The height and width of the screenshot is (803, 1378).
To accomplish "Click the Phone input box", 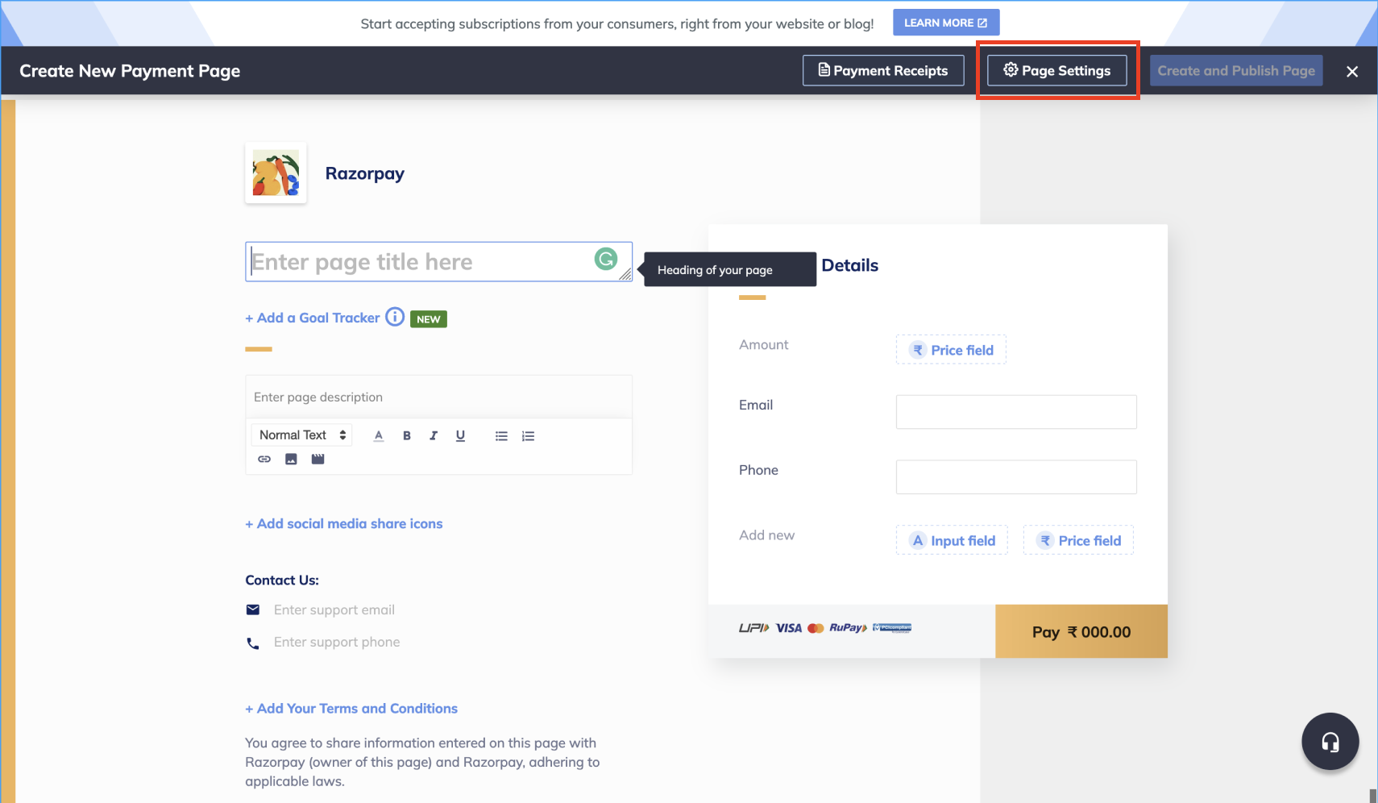I will tap(1016, 477).
